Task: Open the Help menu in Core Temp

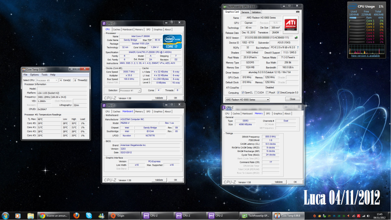Action: (x=53, y=74)
